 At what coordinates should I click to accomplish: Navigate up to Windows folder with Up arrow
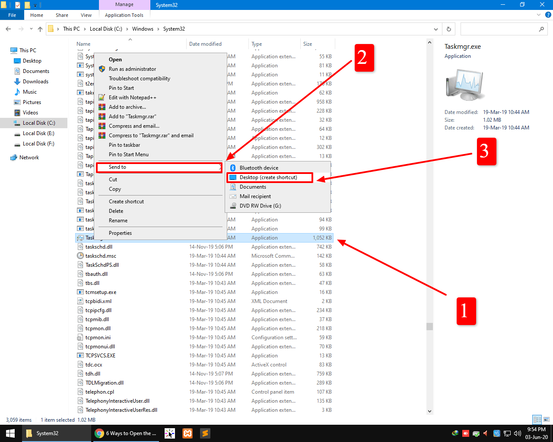click(x=40, y=29)
